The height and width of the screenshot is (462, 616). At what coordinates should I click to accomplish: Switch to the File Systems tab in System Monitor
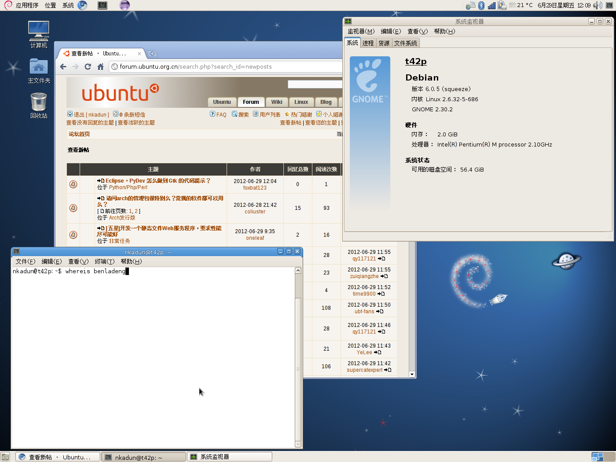(x=406, y=43)
